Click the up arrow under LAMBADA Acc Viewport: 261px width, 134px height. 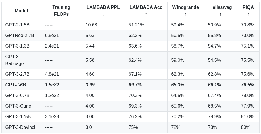click(146, 14)
